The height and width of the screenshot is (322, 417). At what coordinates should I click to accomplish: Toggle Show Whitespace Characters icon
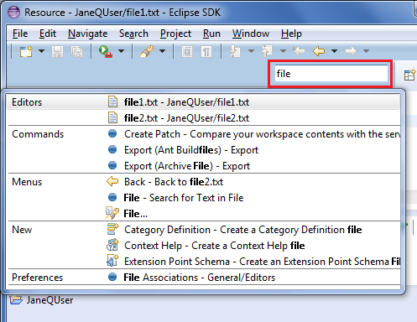pos(206,52)
